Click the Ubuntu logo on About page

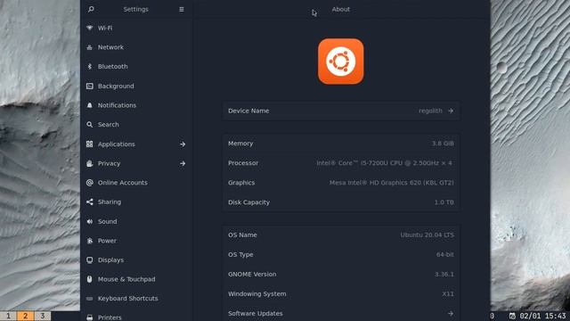click(340, 62)
